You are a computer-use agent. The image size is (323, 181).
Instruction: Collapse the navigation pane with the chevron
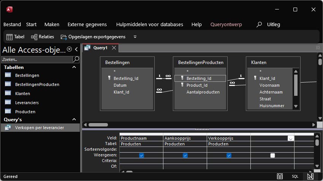(x=76, y=49)
